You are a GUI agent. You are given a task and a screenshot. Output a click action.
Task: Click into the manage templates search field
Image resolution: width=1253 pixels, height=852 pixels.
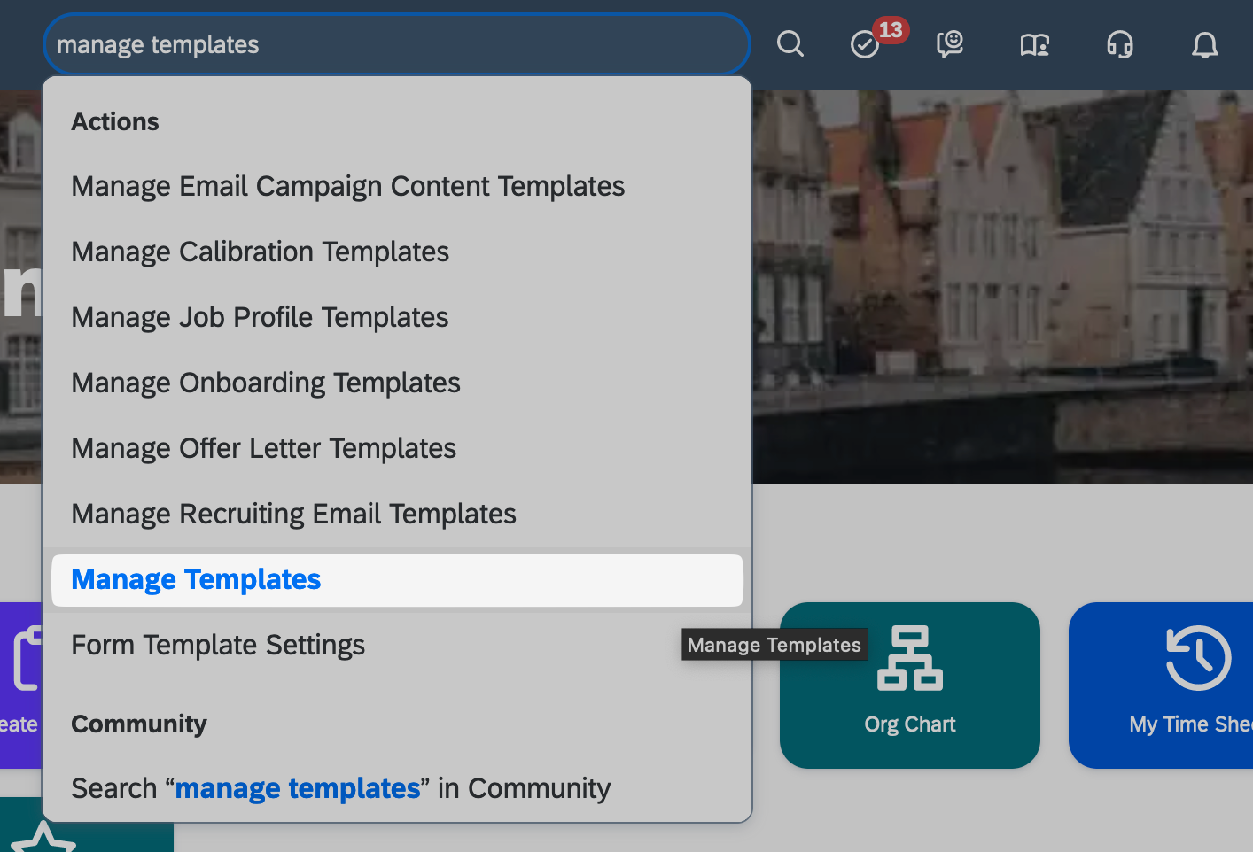click(399, 44)
